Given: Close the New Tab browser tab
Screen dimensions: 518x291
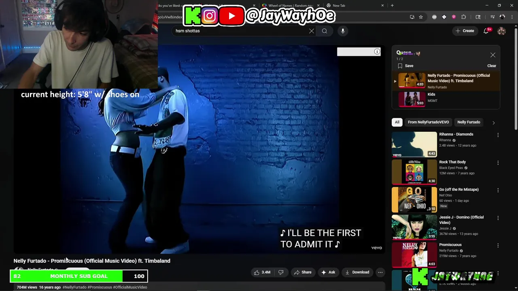Looking at the screenshot, I should coord(382,6).
